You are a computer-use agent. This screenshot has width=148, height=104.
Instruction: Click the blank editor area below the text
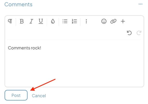tap(74, 67)
